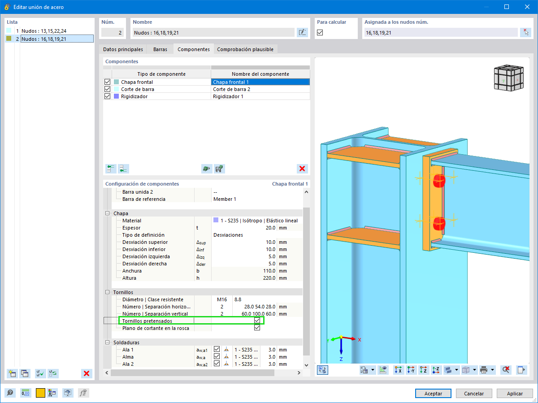Reset zoom magnifier with red X icon

click(x=506, y=370)
